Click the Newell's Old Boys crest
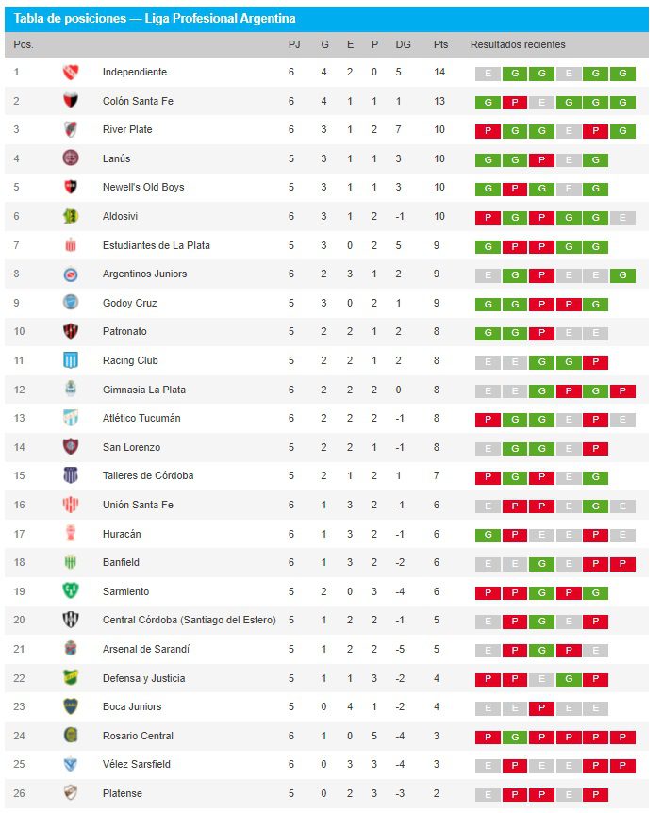 70,187
